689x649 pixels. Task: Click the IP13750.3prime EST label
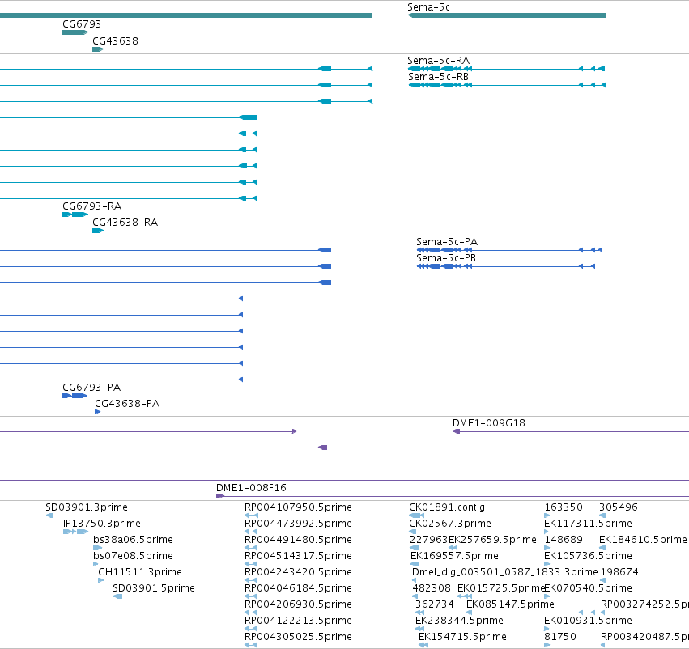click(101, 524)
